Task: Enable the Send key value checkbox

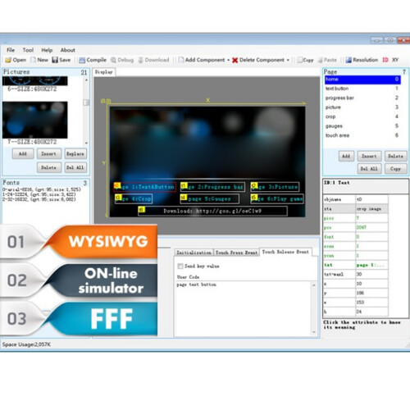Action: point(180,266)
